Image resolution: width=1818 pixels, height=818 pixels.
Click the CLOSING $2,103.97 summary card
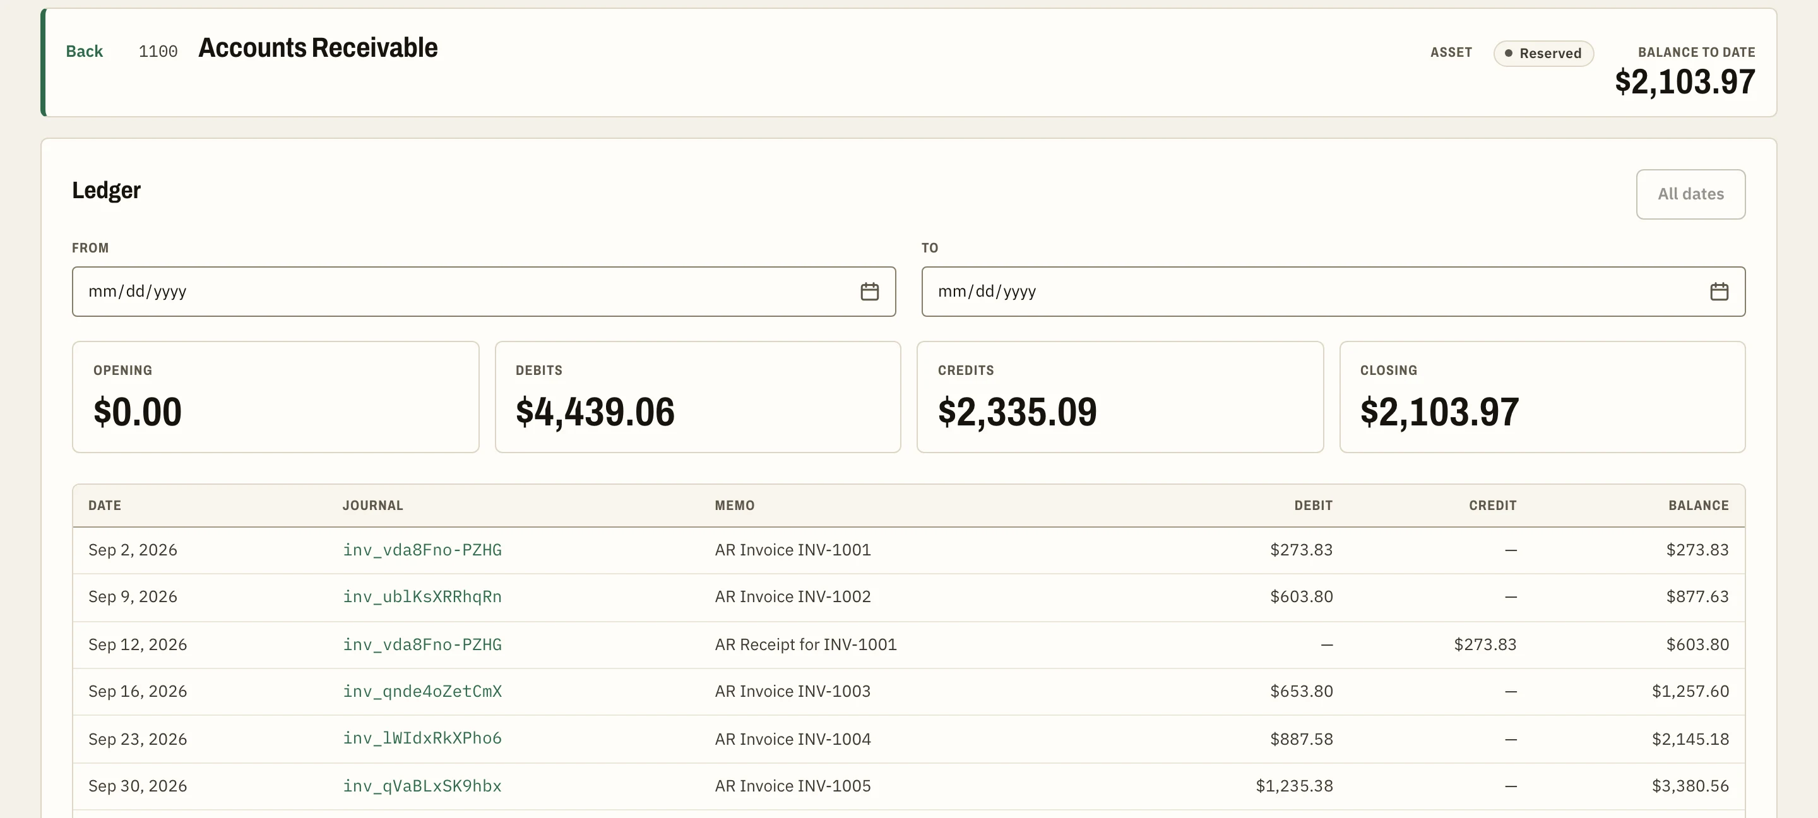(1543, 398)
